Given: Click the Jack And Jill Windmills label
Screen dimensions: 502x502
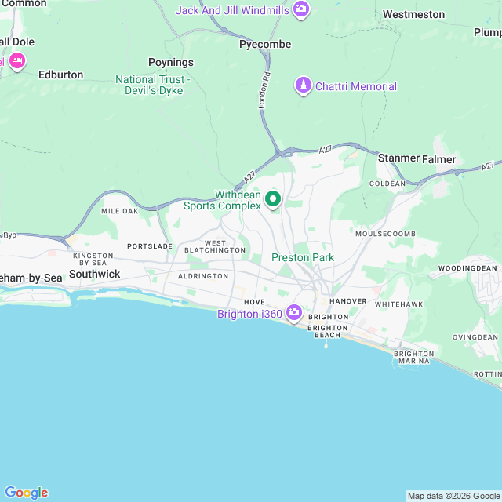Looking at the screenshot, I should (232, 10).
